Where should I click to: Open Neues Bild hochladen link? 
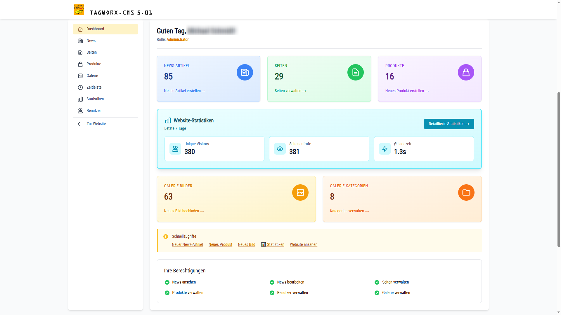coord(184,211)
